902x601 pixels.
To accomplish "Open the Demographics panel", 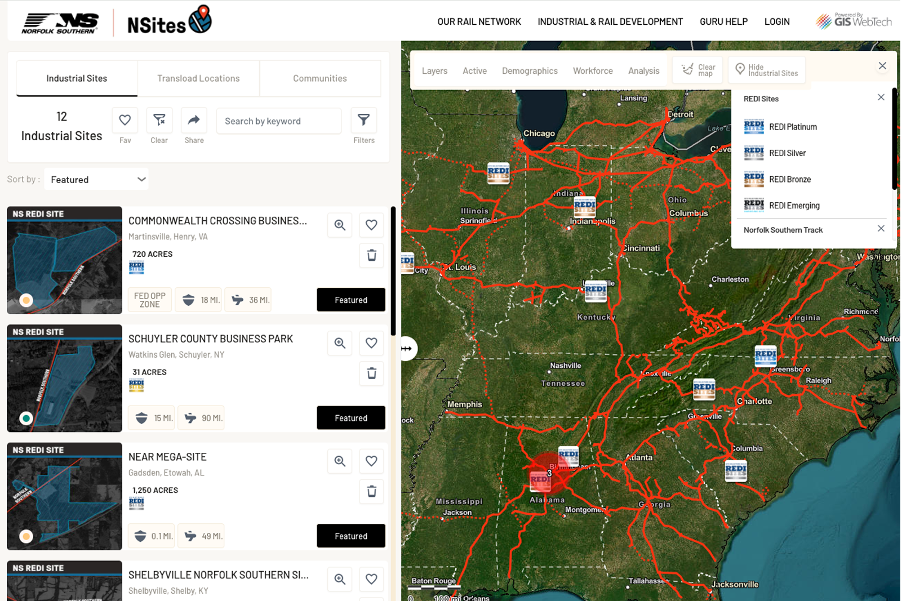I will pyautogui.click(x=529, y=70).
